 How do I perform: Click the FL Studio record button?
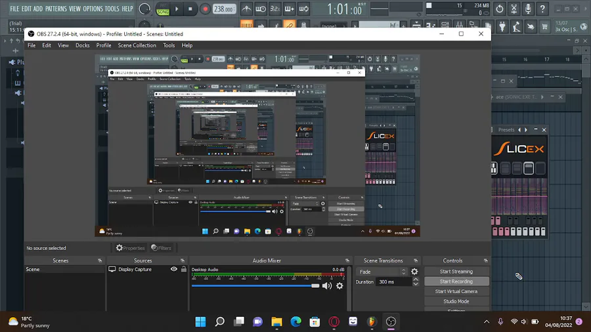205,9
